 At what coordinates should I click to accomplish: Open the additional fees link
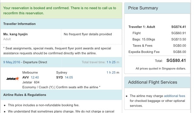coord(175,96)
